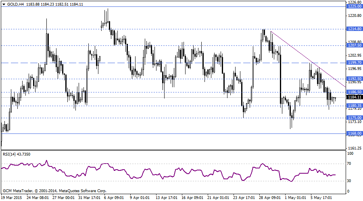363x201 pixels.
Task: Select the GOLD,H4 symbol title text
Action: pos(15,4)
